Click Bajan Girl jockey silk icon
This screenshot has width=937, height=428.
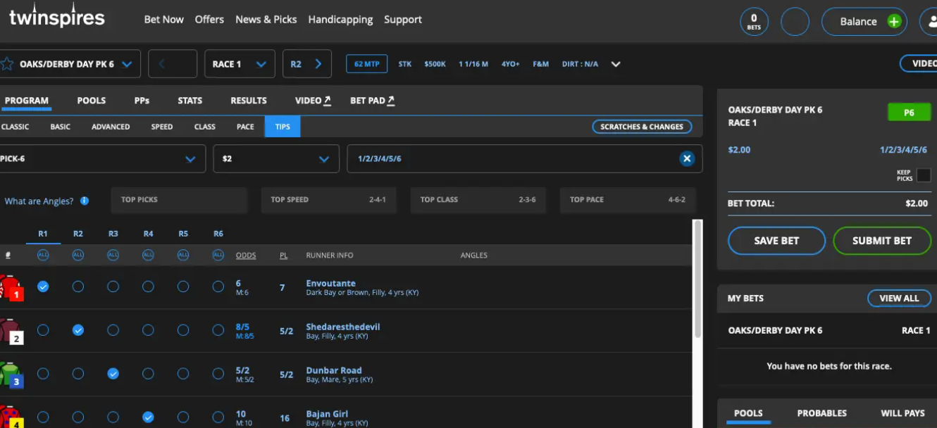pyautogui.click(x=11, y=417)
